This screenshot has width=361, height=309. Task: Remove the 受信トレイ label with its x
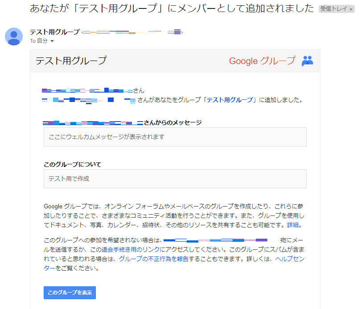pos(351,9)
